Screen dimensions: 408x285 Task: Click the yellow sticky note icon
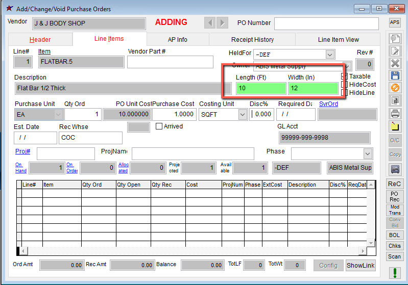pyautogui.click(x=395, y=126)
